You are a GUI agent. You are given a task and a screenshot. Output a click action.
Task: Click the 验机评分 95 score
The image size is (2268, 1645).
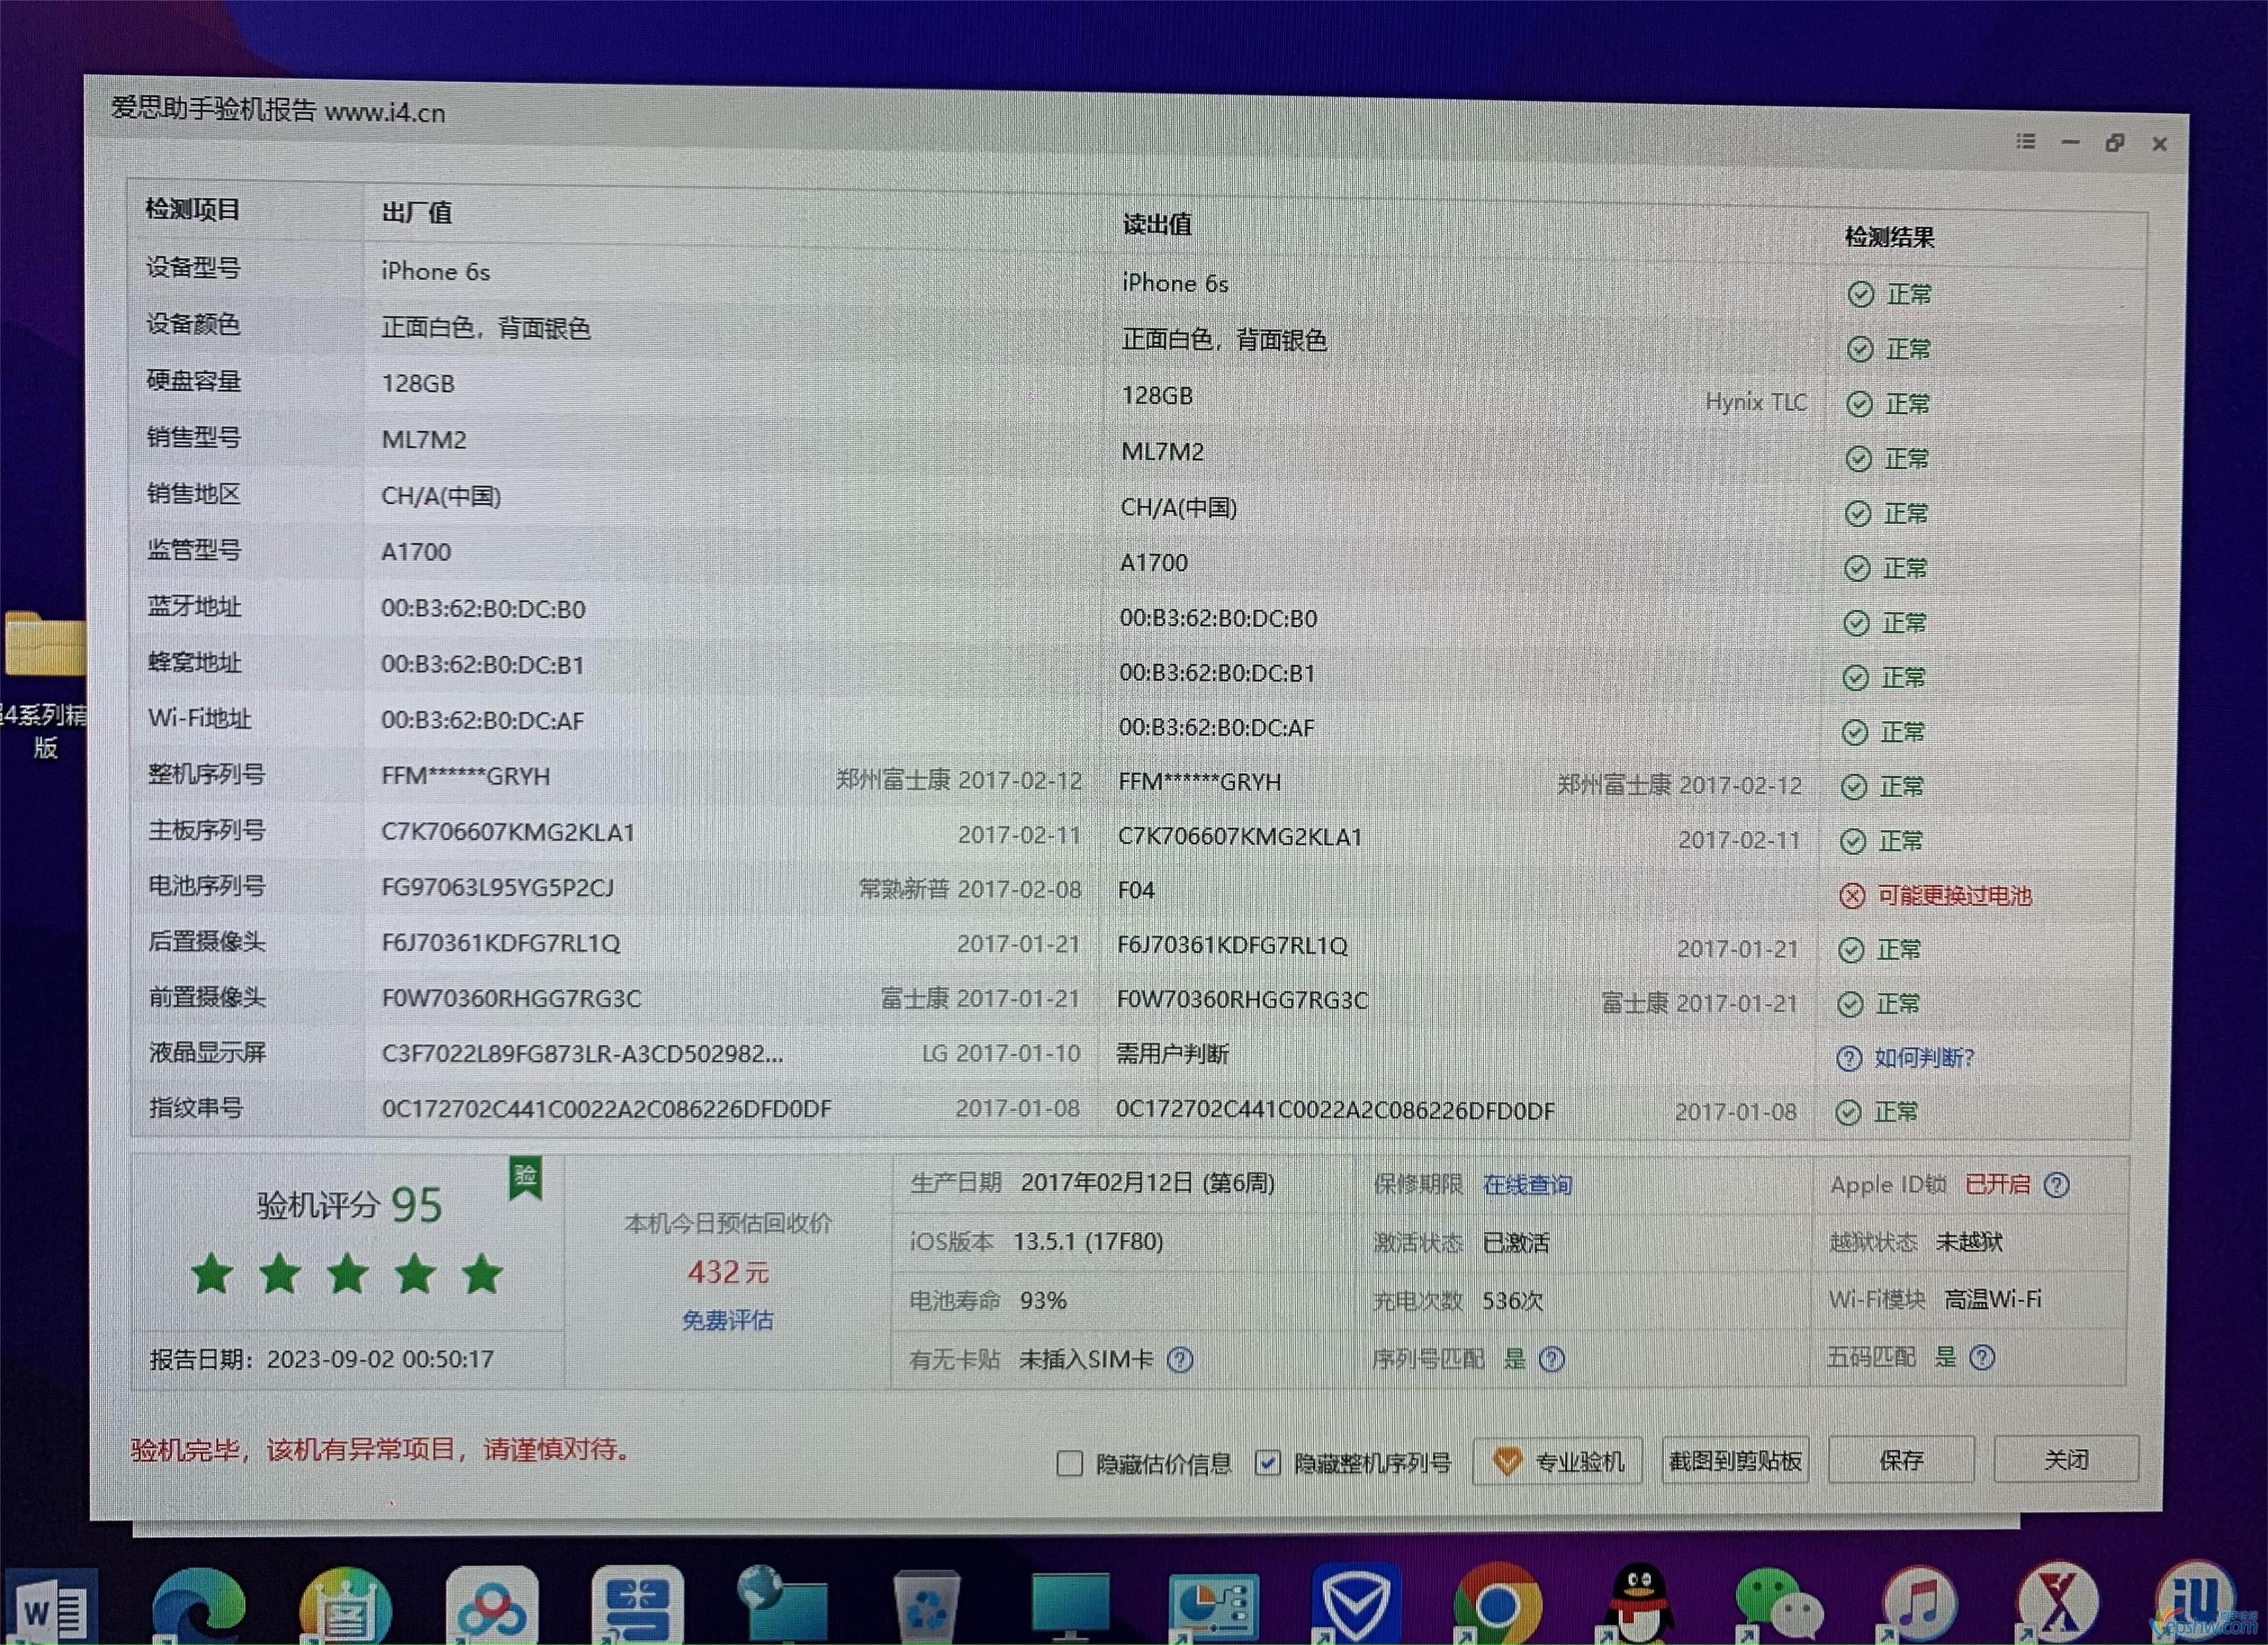point(350,1205)
